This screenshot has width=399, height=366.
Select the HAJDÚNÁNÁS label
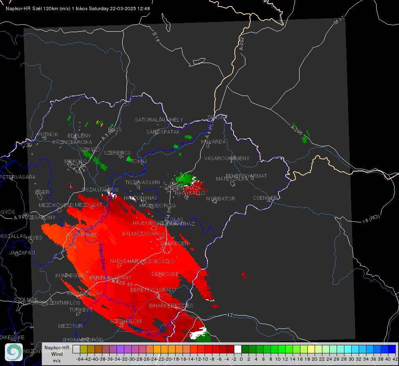[x=141, y=198]
